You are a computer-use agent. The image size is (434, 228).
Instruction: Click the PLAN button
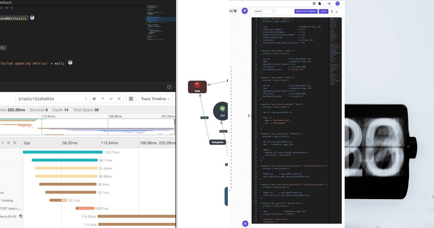323,11
